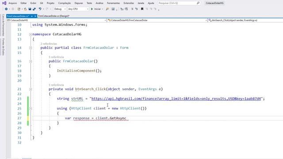The image size is (283, 159).
Task: Click the Visual Studio logo icon
Action: pyautogui.click(x=4, y=3)
